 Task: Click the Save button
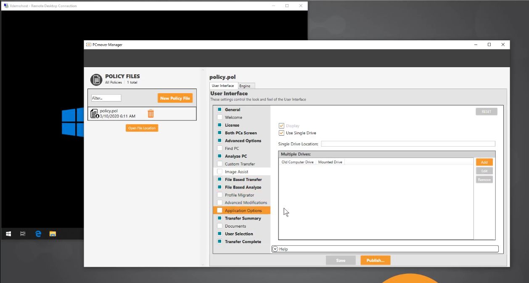[341, 260]
